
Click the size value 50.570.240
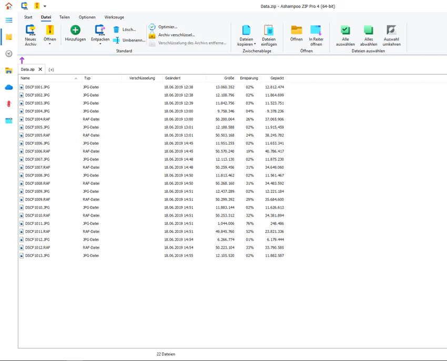tap(225, 151)
